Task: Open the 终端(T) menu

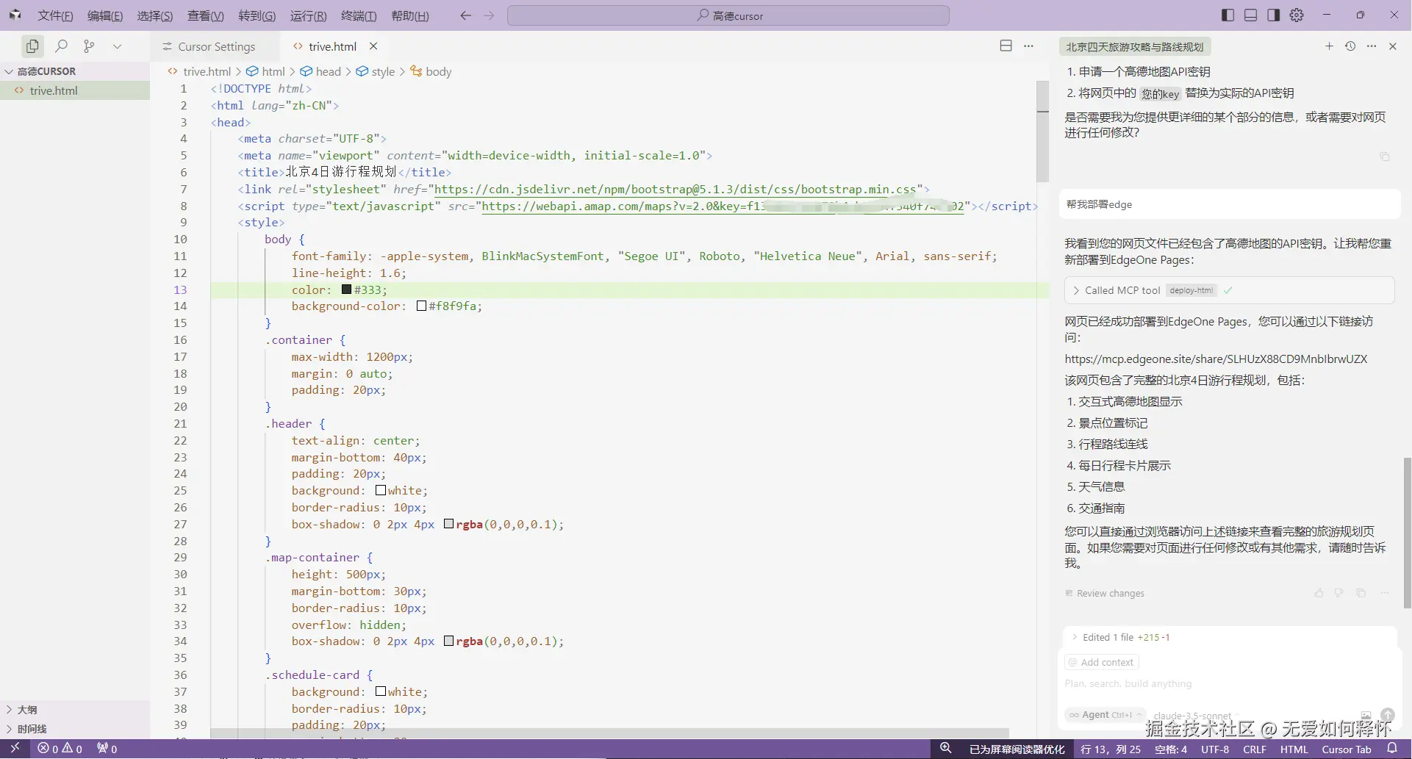Action: [x=359, y=15]
